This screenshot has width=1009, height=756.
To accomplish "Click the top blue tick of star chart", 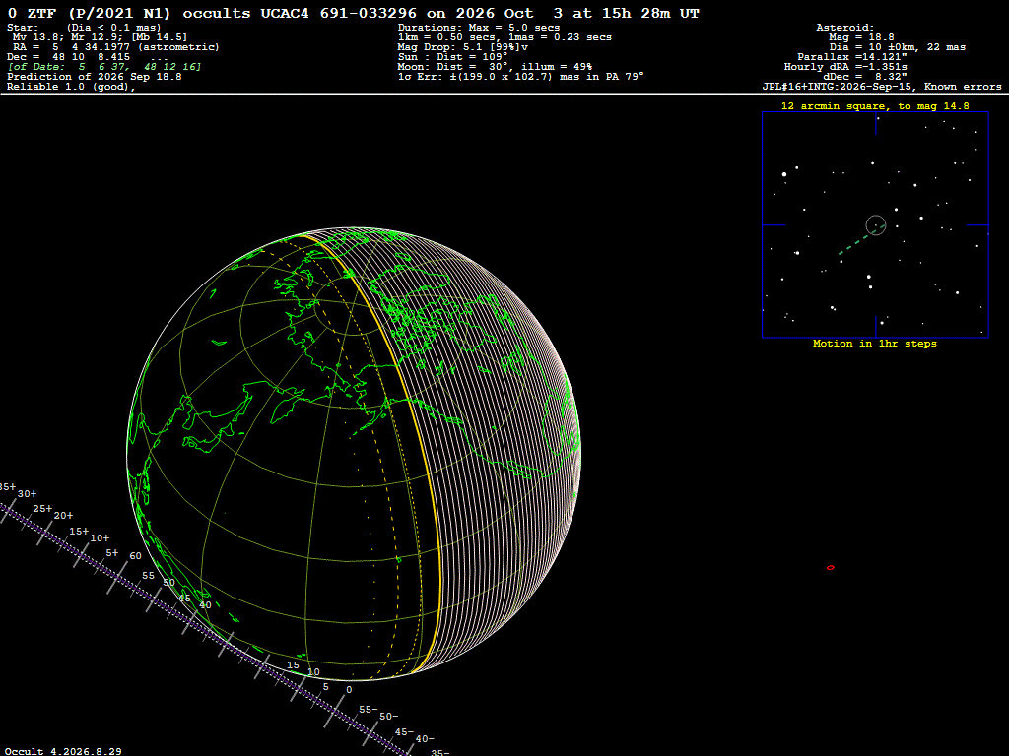I will (876, 123).
